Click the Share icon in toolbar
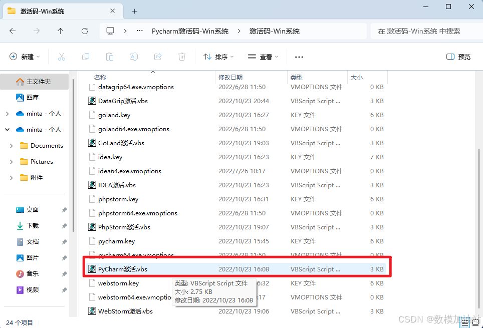The width and height of the screenshot is (483, 328). pos(158,57)
